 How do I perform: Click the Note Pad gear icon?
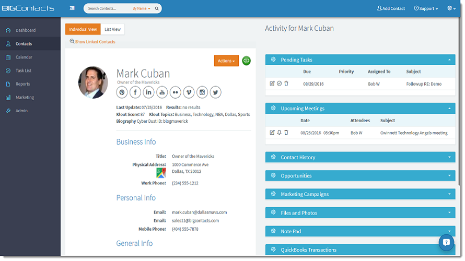(x=273, y=231)
